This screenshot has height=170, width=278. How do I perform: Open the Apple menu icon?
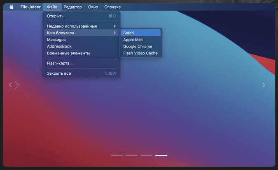pos(12,7)
